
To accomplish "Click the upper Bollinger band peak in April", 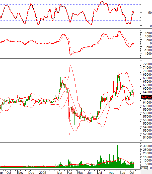I will [x=71, y=66].
